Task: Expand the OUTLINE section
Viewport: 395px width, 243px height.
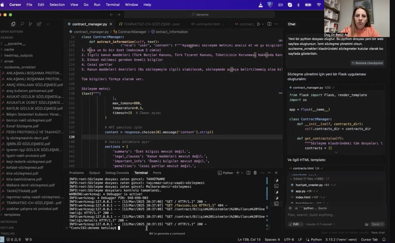Action: [7, 228]
